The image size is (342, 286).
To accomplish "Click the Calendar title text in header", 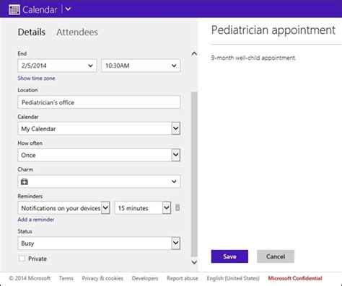I will tap(40, 9).
